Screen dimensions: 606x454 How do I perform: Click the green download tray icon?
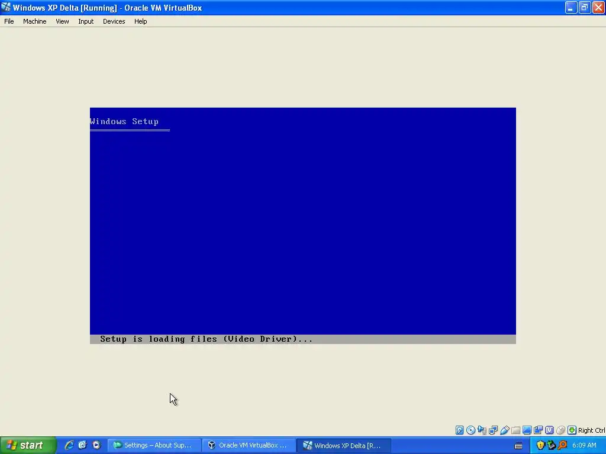pyautogui.click(x=552, y=446)
